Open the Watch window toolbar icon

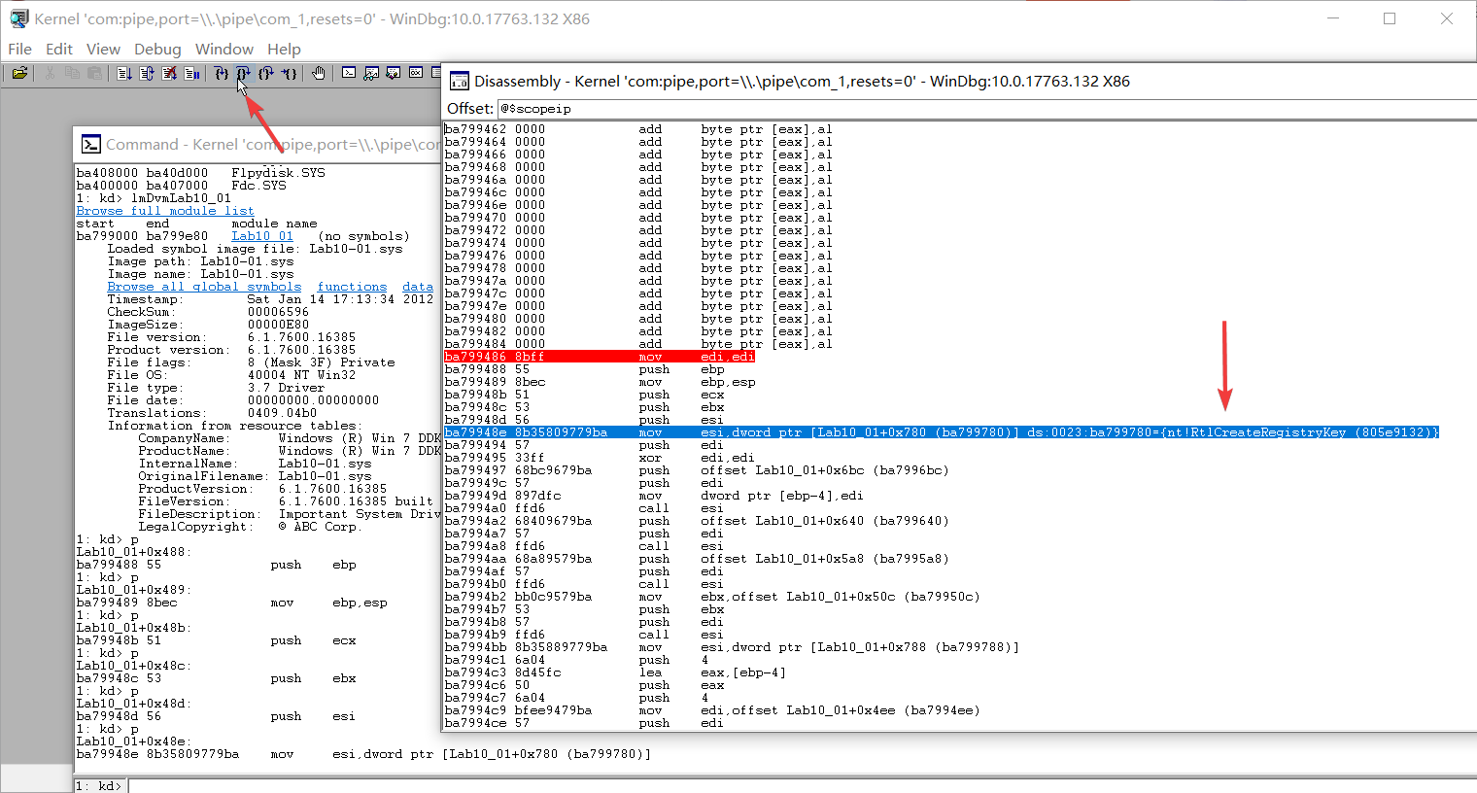[371, 73]
